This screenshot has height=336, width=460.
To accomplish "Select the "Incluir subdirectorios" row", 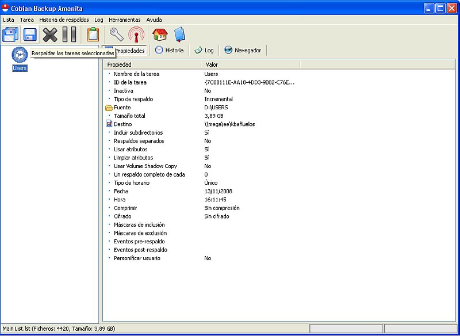I will (279, 133).
